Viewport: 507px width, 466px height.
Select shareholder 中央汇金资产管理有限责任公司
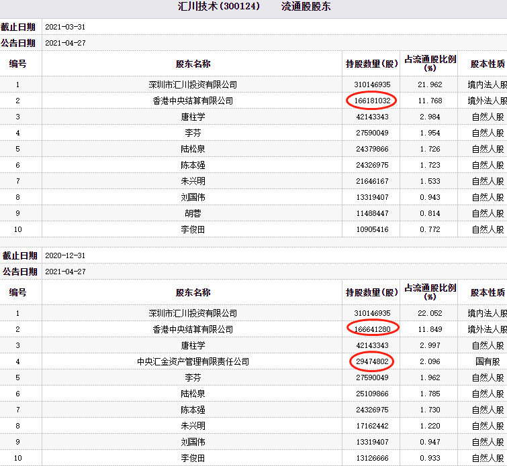[193, 361]
